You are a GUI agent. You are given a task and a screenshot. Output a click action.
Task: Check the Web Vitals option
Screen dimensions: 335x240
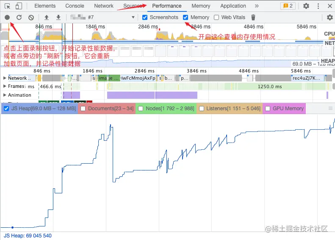[216, 17]
